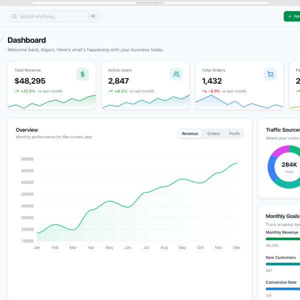
Task: Click the "48,295" value under Monthly Revenue
Action: tap(272, 245)
